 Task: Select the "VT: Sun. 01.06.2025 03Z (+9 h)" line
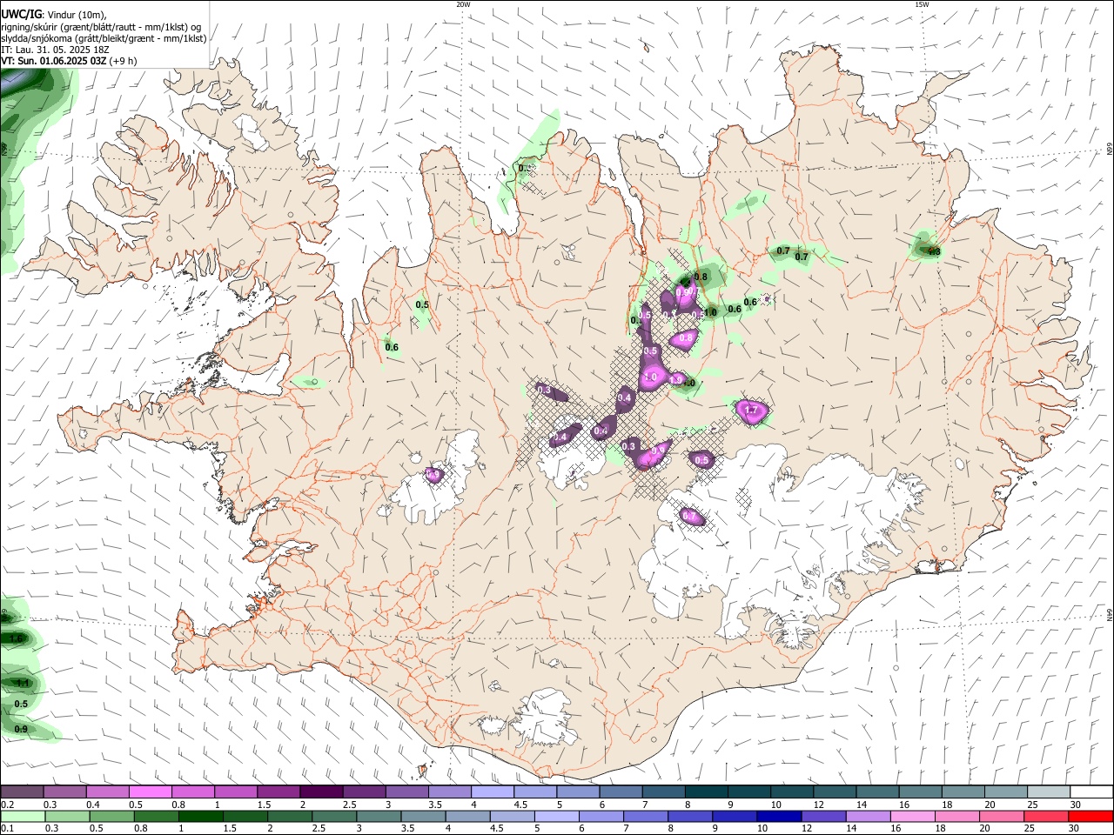[x=69, y=61]
